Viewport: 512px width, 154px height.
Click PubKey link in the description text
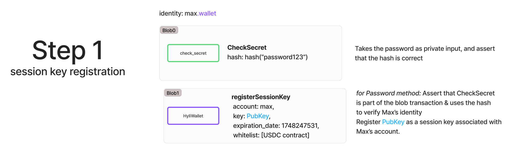(x=393, y=122)
